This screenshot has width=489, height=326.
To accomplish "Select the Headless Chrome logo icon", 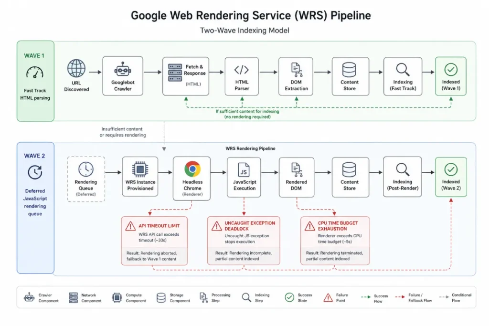I will tap(192, 169).
